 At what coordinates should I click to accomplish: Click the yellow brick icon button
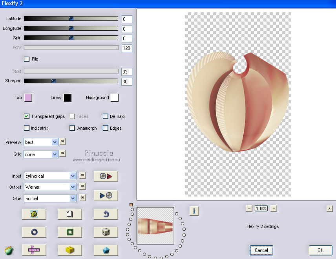pos(69,250)
